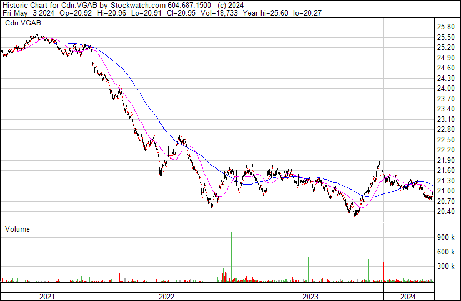Screen dimensions: 461x301
Task: Click the 22.80 price axis label
Action: pyautogui.click(x=445, y=129)
